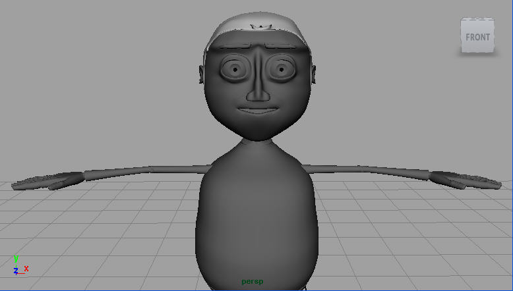Image resolution: width=513 pixels, height=291 pixels.
Task: Click the green persp camera label
Action: click(x=253, y=282)
